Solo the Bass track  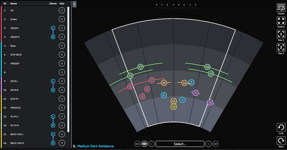62,46
